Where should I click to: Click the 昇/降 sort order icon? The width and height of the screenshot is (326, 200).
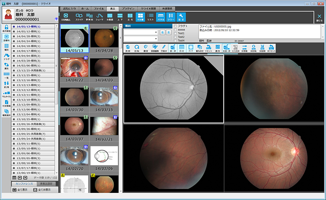[6, 85]
